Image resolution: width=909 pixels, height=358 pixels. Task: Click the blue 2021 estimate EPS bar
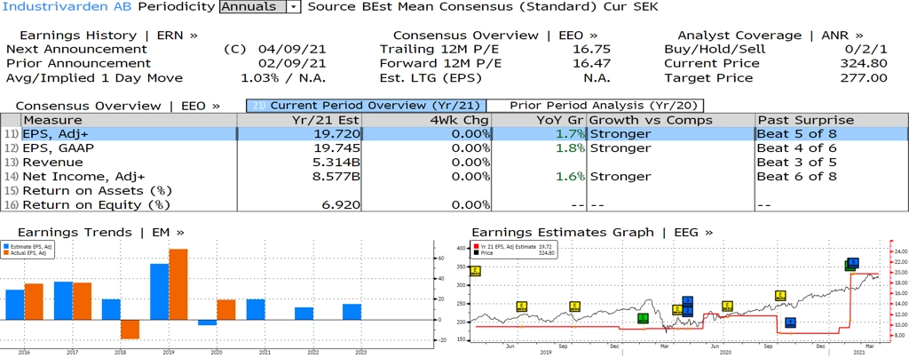pyautogui.click(x=256, y=309)
